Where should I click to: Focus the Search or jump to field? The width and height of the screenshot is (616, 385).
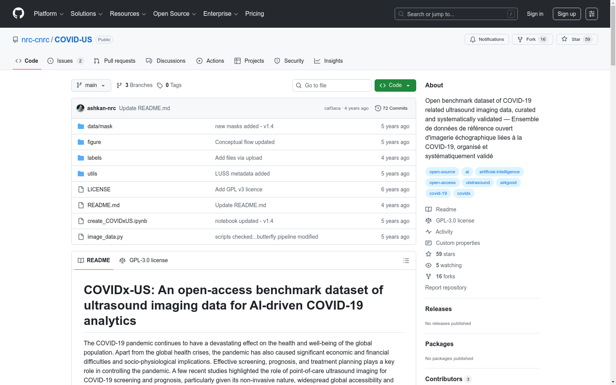pyautogui.click(x=456, y=14)
